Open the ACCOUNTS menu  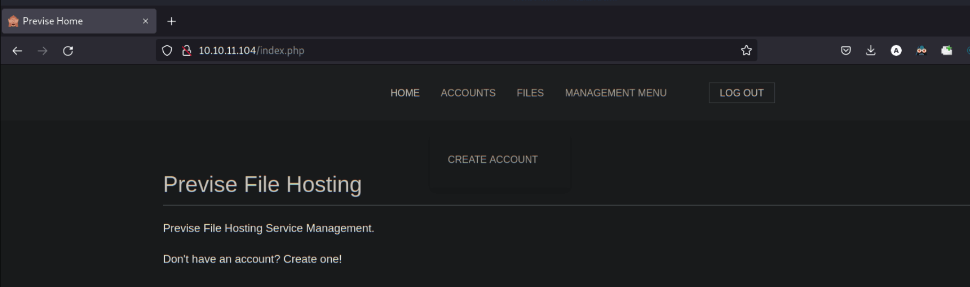point(468,93)
